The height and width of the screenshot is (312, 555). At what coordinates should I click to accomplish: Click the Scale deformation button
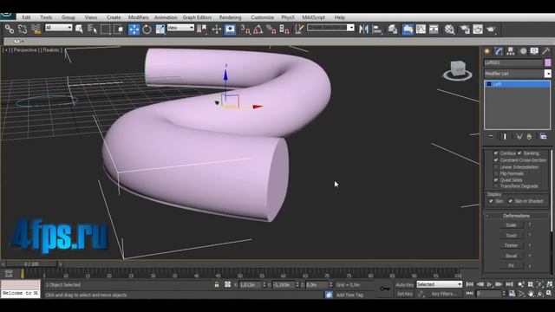(511, 225)
